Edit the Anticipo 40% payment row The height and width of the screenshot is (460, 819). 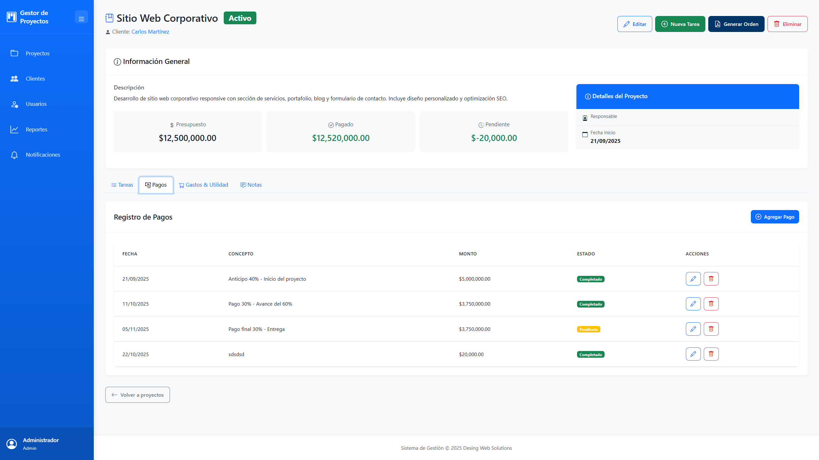(693, 279)
